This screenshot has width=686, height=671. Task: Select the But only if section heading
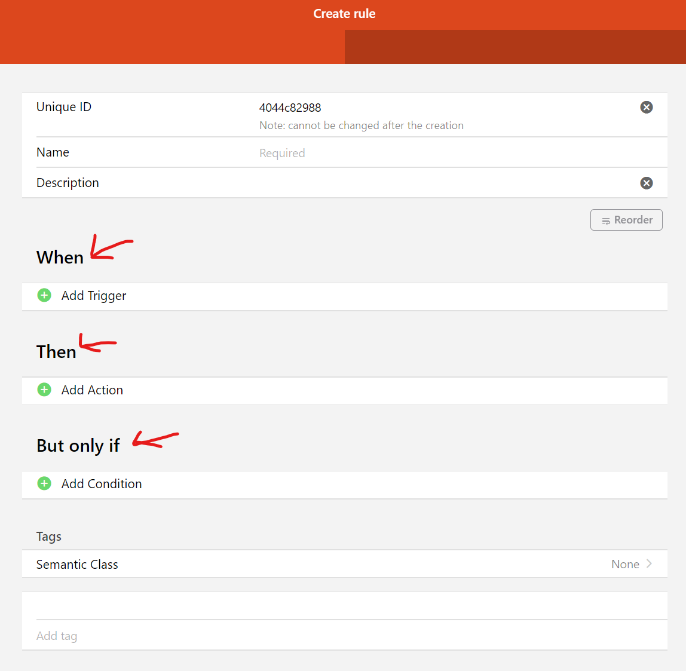78,446
